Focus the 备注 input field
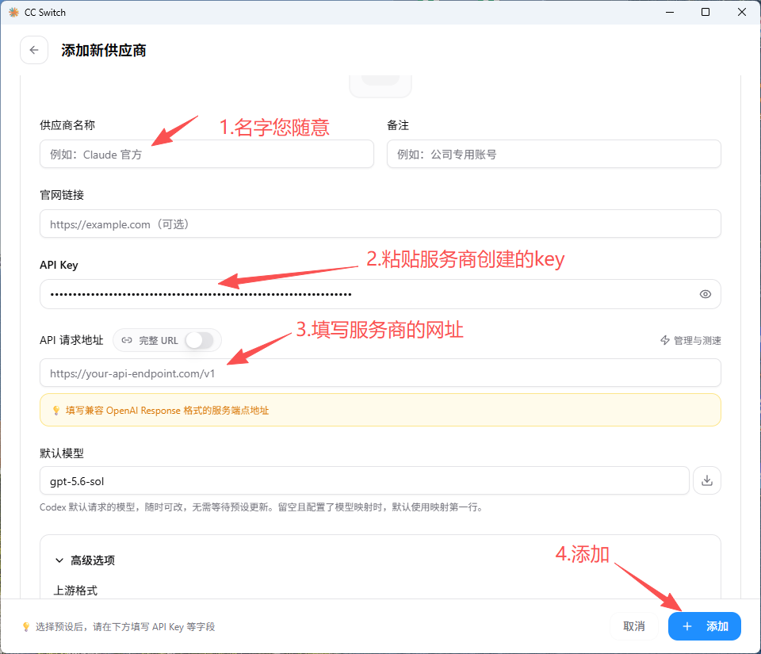 554,155
